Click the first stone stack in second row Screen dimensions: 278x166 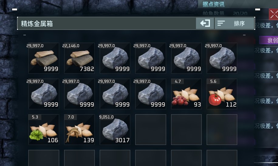(44, 94)
